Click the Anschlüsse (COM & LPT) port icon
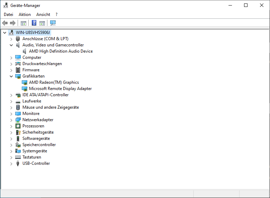Screen dimensions: 270x198 [x=18, y=39]
